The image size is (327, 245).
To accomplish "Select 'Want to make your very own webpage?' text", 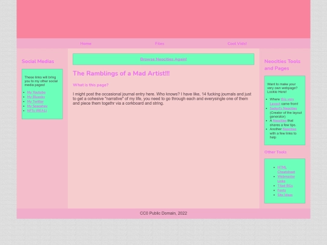I will pyautogui.click(x=282, y=88).
